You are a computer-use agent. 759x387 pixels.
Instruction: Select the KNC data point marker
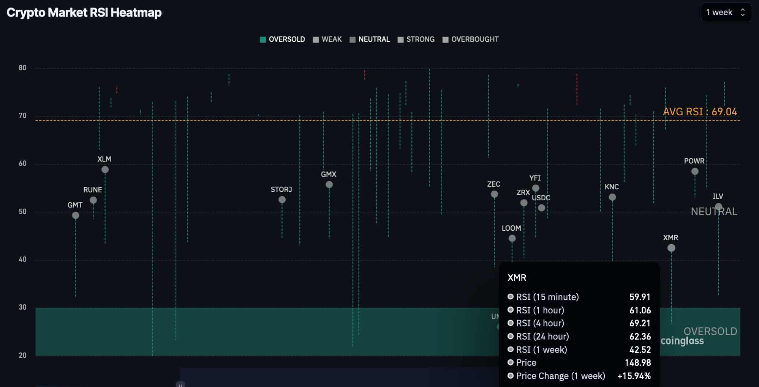[x=612, y=197]
